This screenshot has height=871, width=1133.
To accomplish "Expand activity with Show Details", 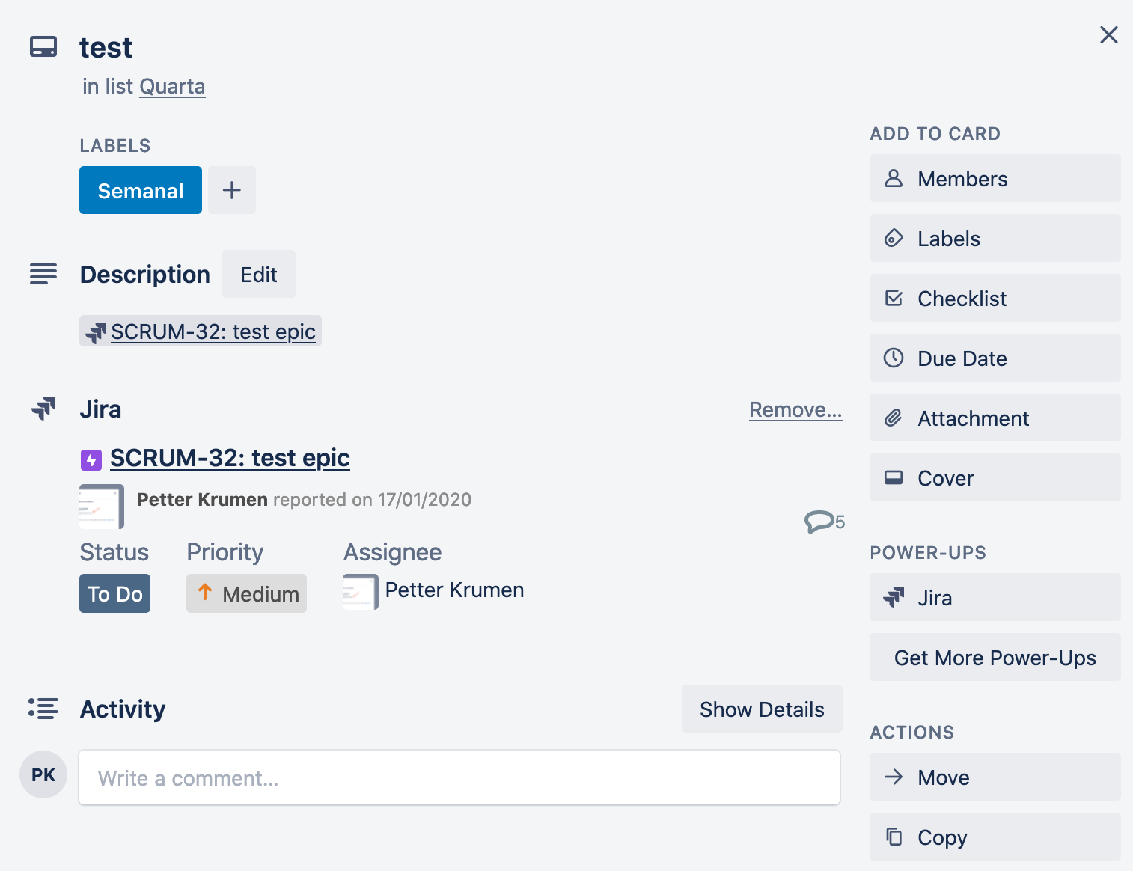I will [x=761, y=709].
